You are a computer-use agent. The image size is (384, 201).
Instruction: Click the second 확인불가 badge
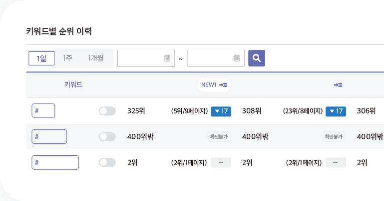[334, 137]
